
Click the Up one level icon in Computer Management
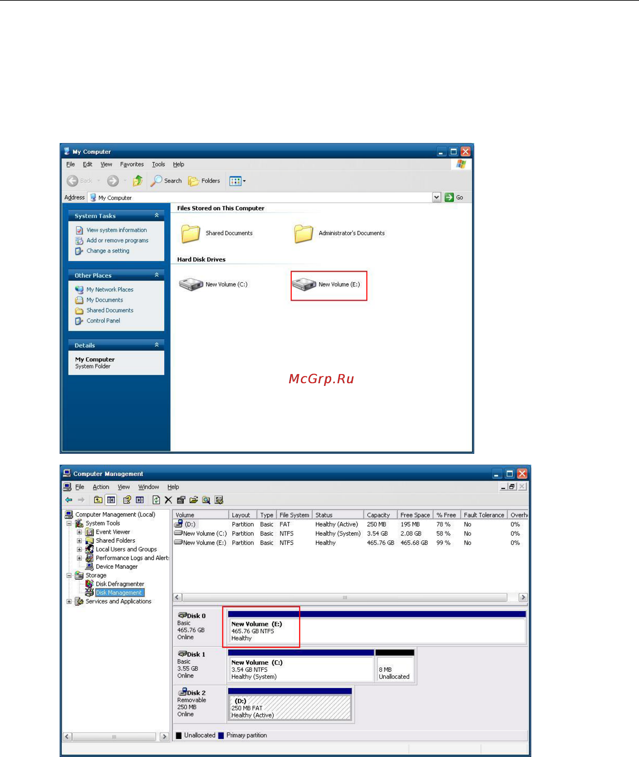coord(98,500)
